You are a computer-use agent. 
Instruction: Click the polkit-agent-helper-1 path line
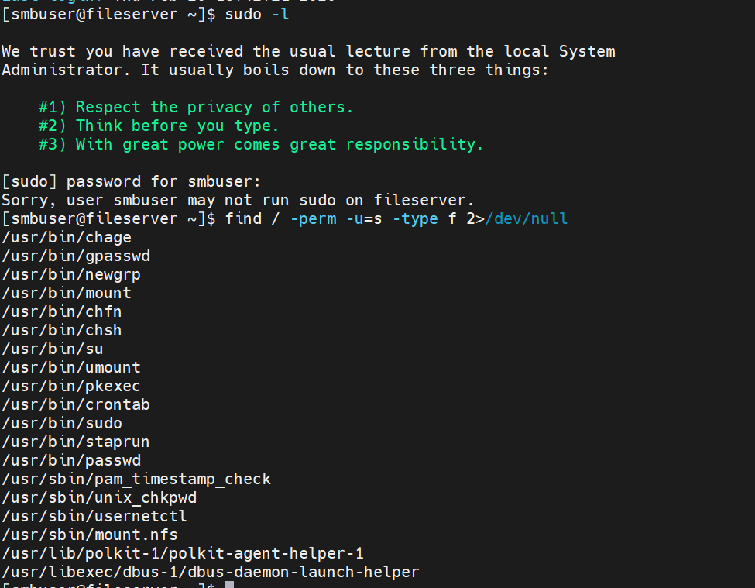183,553
